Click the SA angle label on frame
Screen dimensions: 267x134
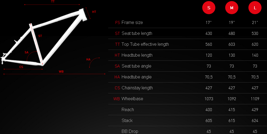27,52
